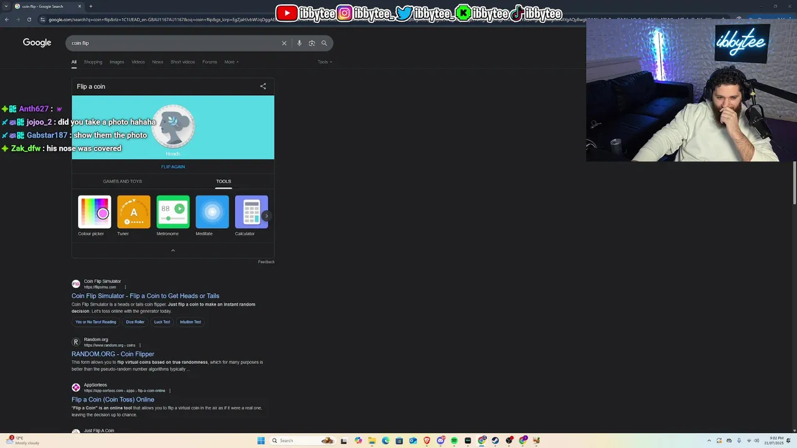The image size is (797, 448).
Task: Open the Meditate tool
Action: coord(212,216)
